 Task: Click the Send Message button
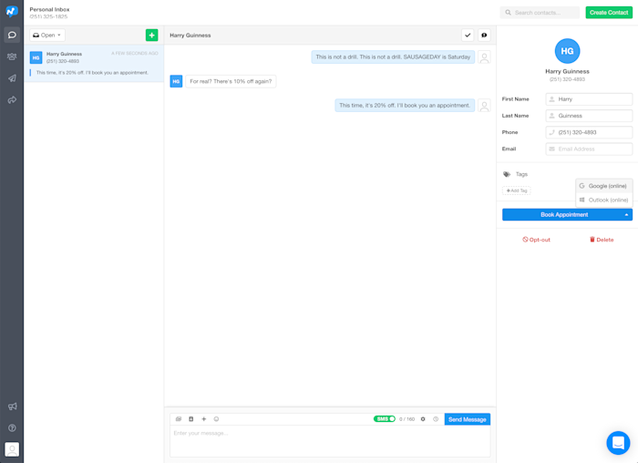coord(467,419)
